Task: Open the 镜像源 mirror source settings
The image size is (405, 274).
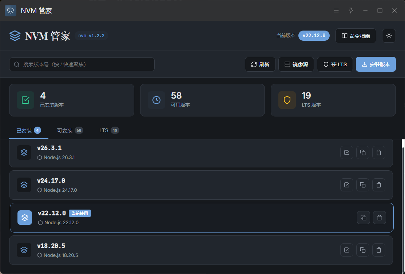Action: tap(296, 64)
